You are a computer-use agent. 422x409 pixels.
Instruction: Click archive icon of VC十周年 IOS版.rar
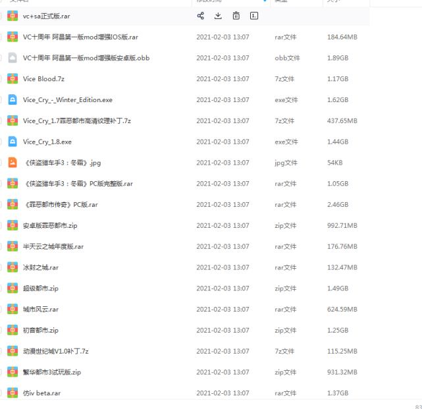click(13, 37)
